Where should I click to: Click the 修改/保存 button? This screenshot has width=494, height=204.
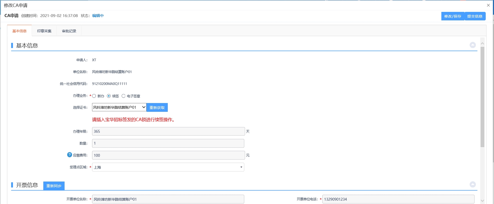pyautogui.click(x=453, y=16)
